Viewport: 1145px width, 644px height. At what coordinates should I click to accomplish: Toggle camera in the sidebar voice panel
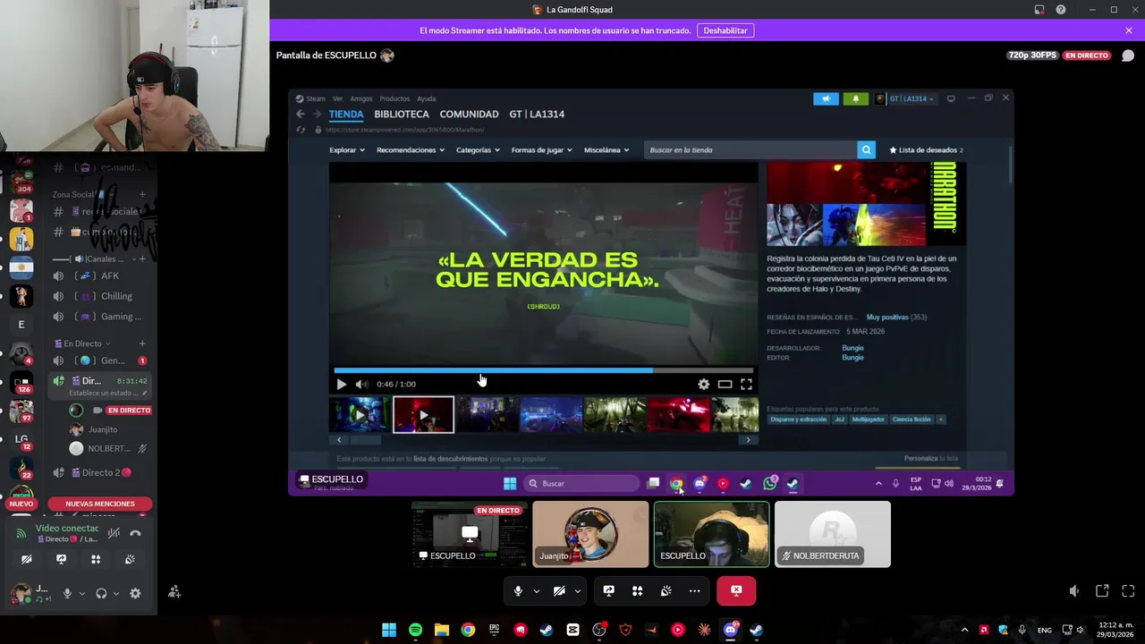(x=27, y=559)
